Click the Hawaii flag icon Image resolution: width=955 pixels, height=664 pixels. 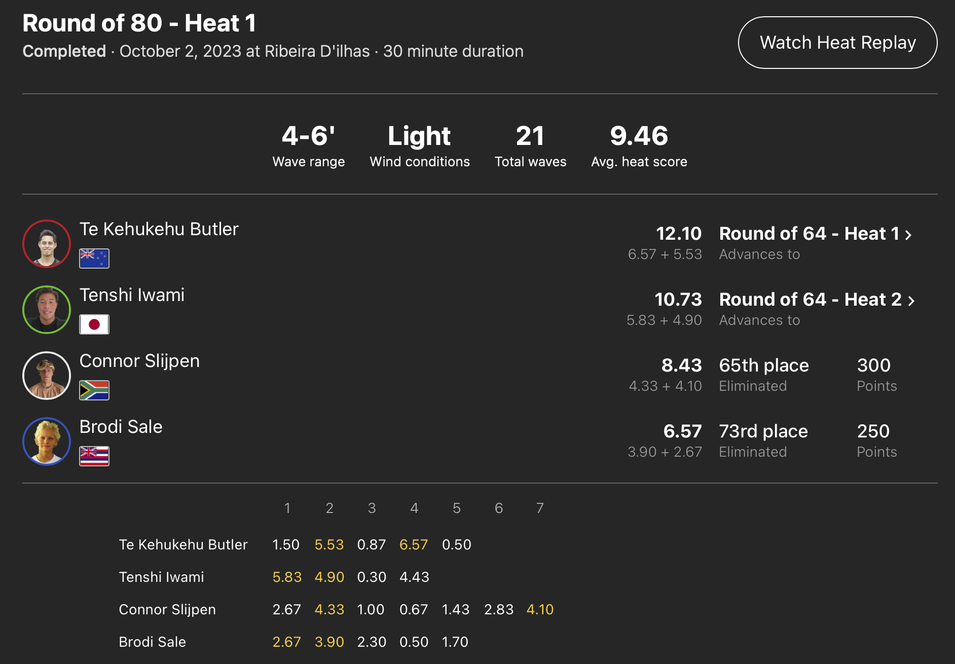pyautogui.click(x=94, y=456)
